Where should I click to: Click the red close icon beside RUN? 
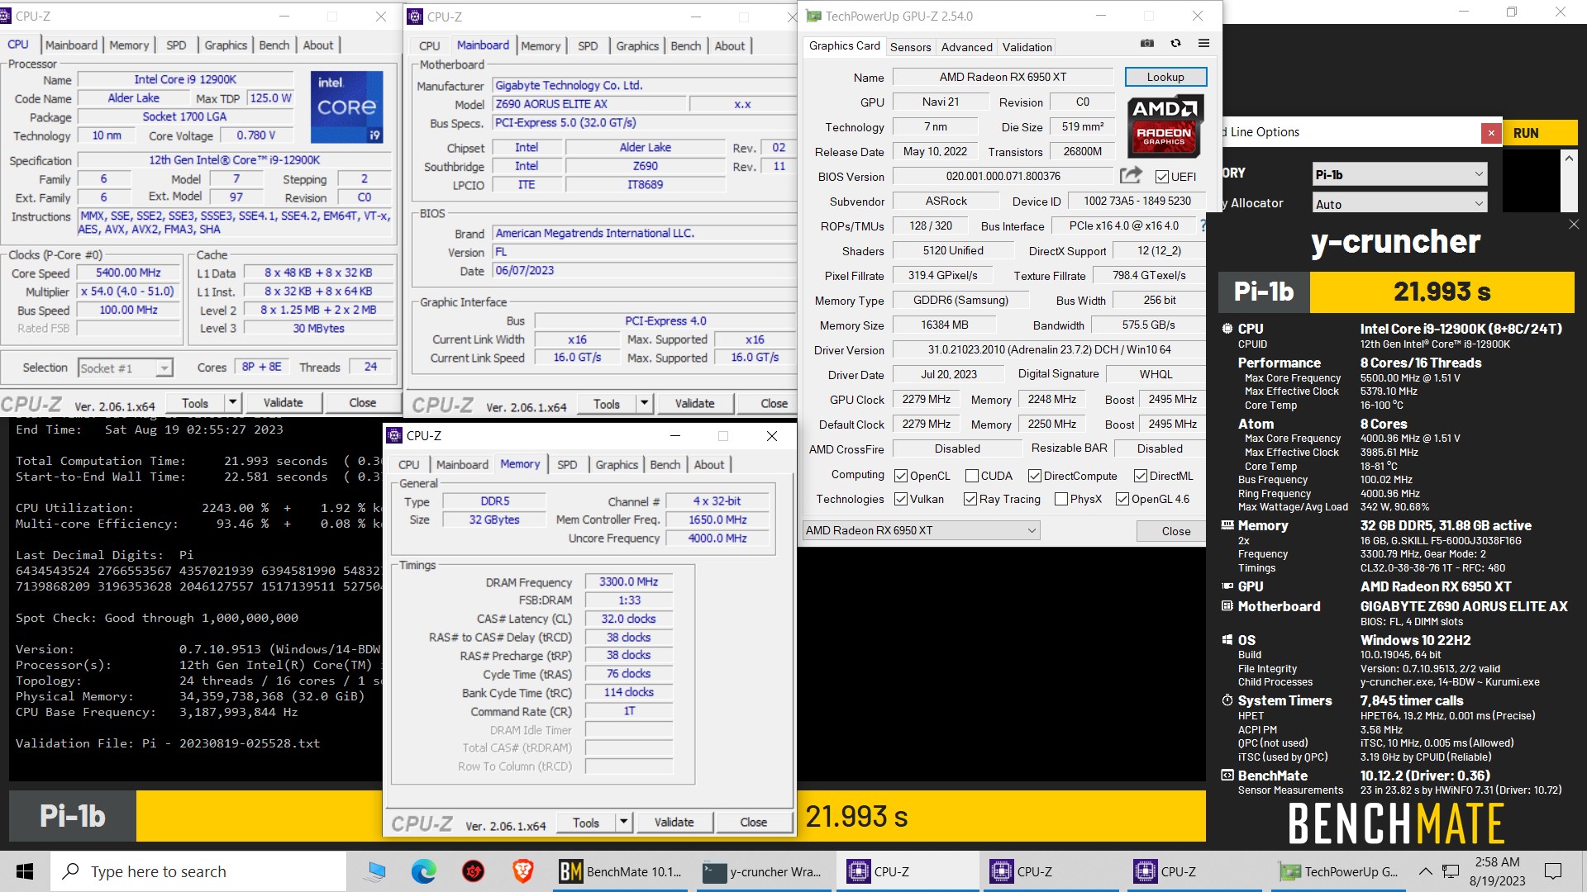click(1491, 132)
